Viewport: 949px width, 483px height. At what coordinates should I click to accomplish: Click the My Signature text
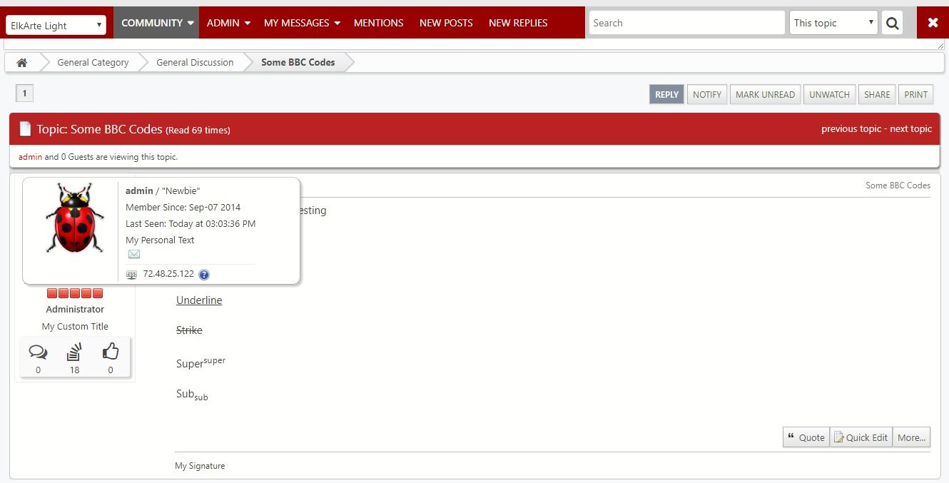(200, 466)
